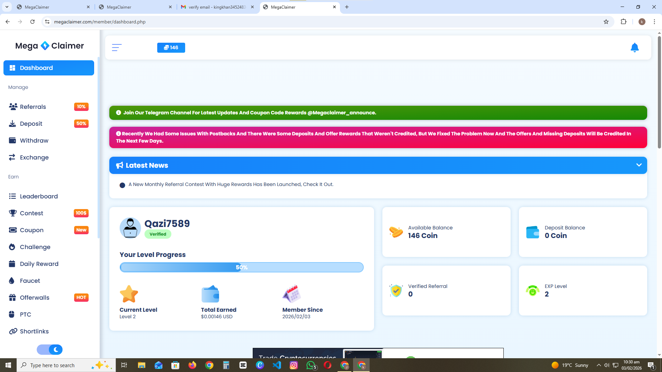Screen dimensions: 662x372
Task: Click the 146 coin balance badge
Action: coord(171,48)
